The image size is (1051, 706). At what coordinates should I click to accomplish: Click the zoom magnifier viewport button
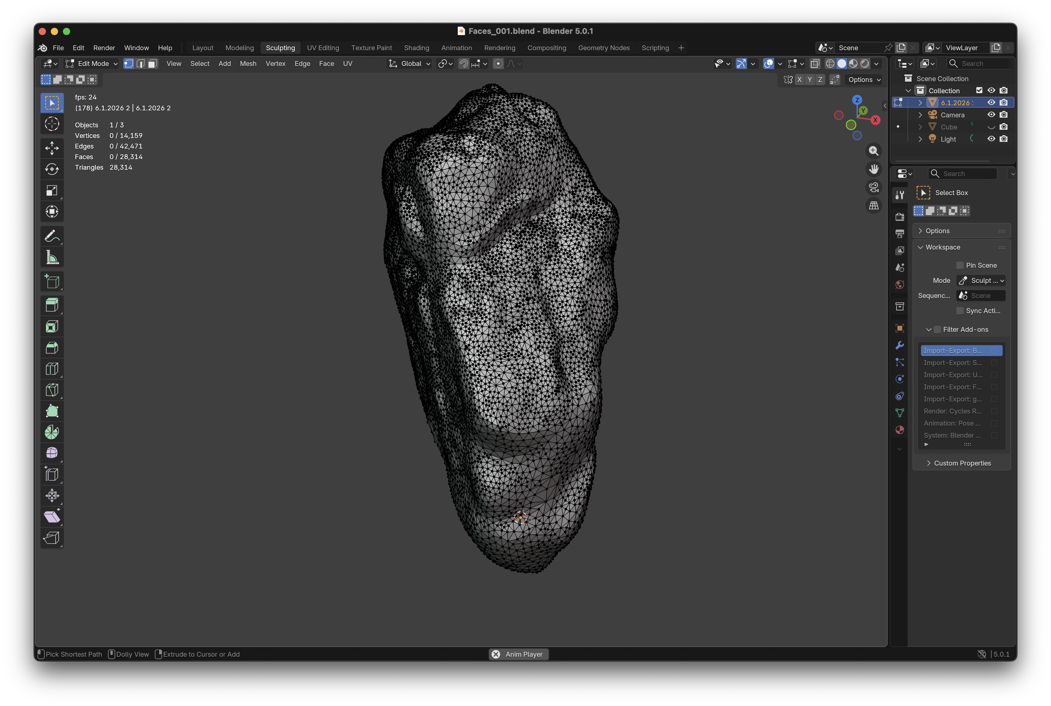click(873, 151)
